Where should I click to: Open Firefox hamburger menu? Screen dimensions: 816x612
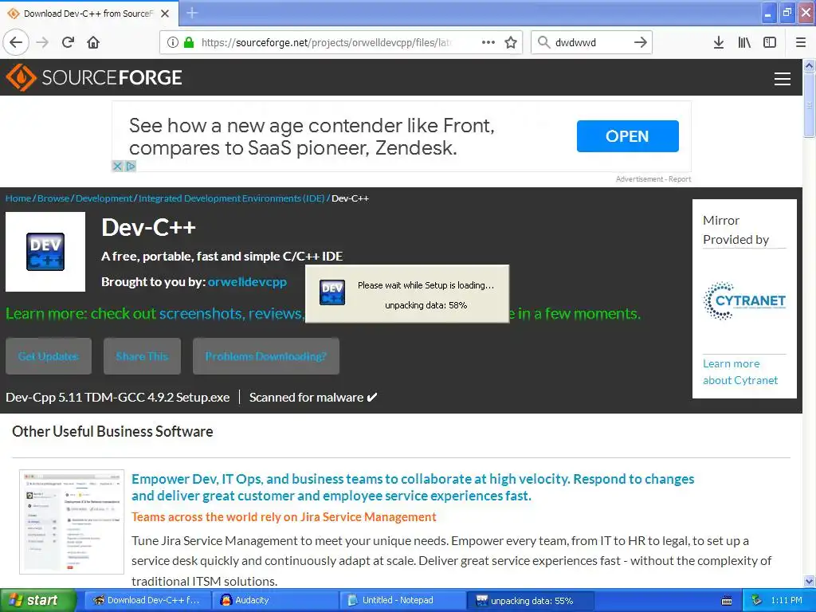801,42
